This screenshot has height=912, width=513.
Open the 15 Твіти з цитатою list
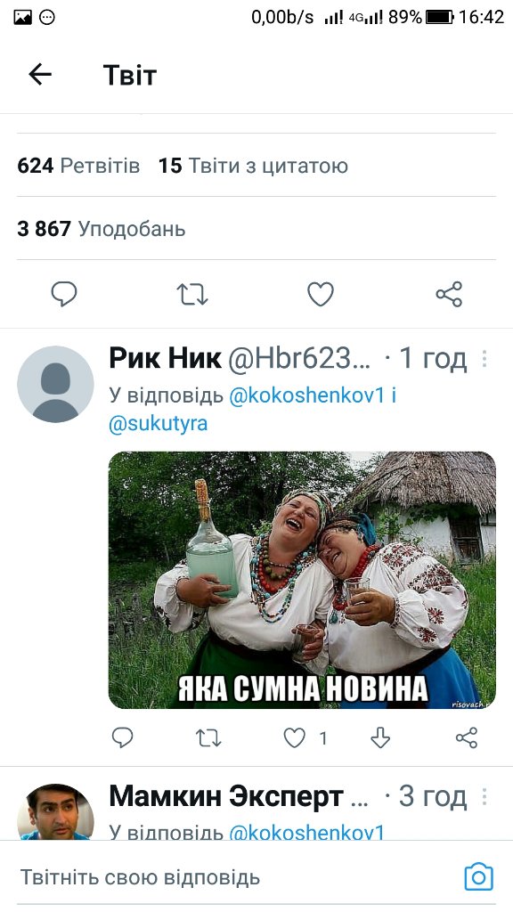click(x=253, y=166)
